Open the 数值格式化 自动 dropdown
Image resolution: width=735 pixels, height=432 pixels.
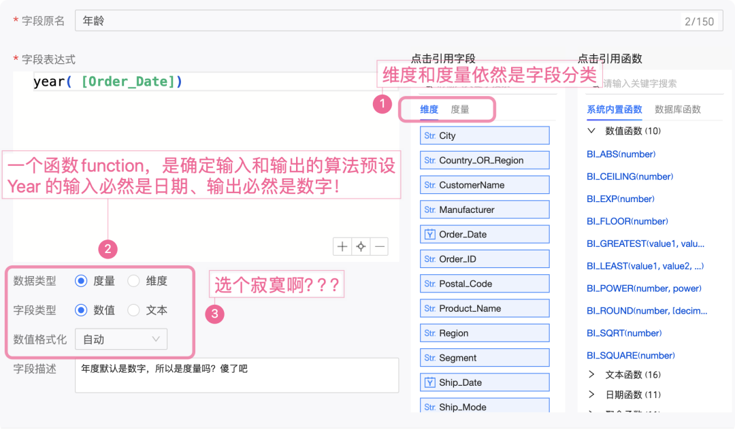(121, 339)
